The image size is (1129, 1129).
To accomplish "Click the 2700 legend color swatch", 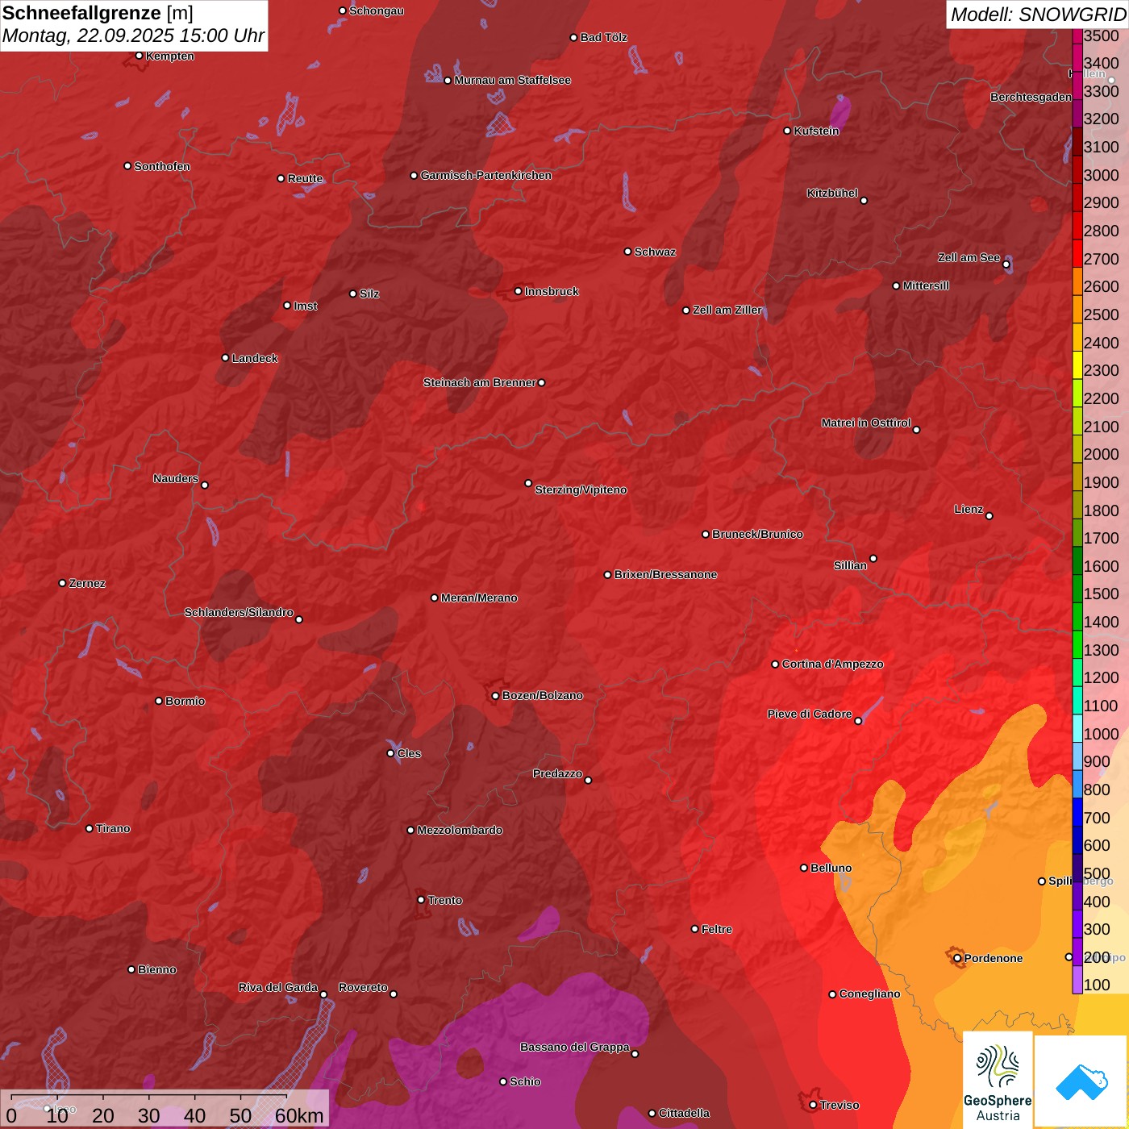I will point(1077,253).
